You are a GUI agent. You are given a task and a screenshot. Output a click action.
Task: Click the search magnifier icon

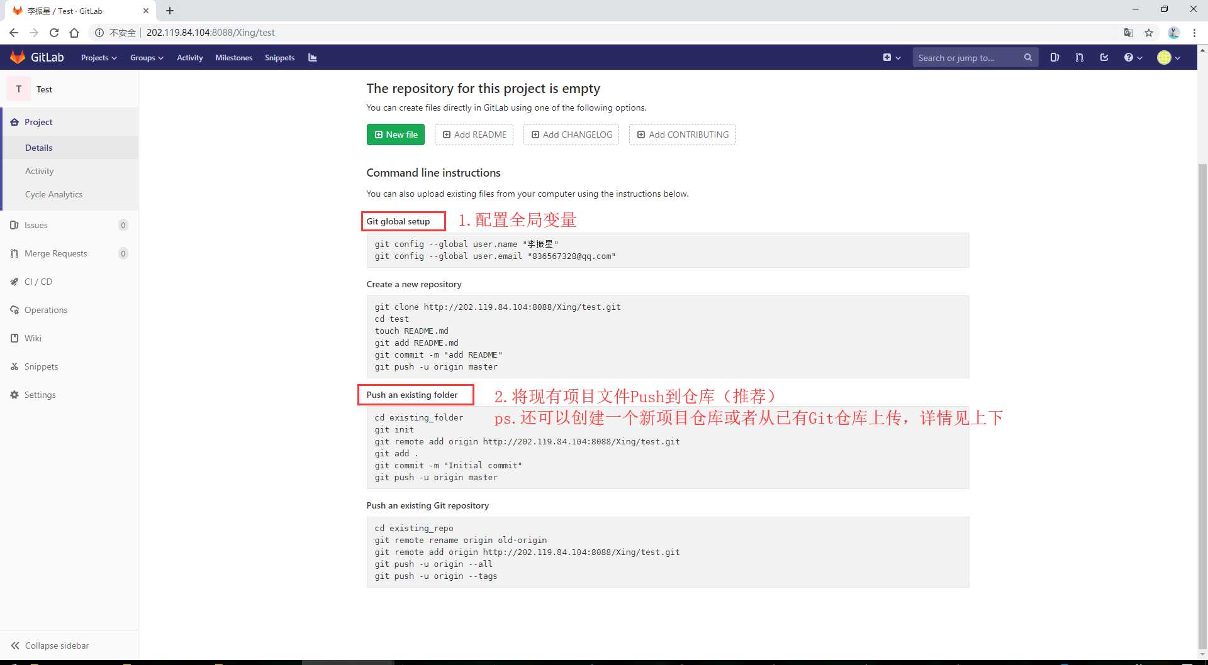1027,57
